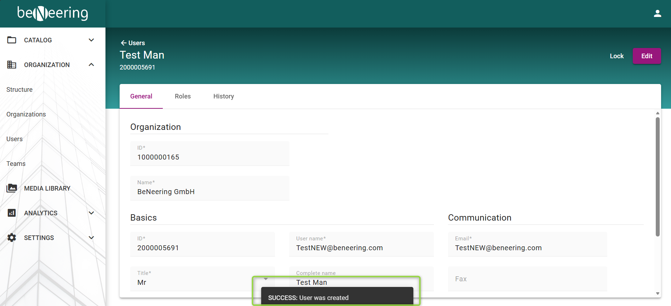Click the BeNeering logo

coord(53,13)
